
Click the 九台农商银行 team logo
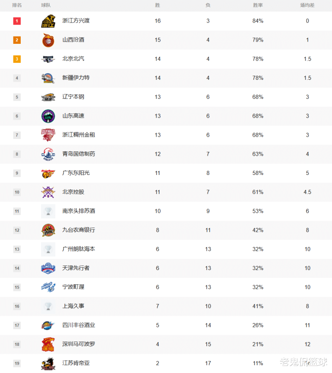tap(48, 230)
